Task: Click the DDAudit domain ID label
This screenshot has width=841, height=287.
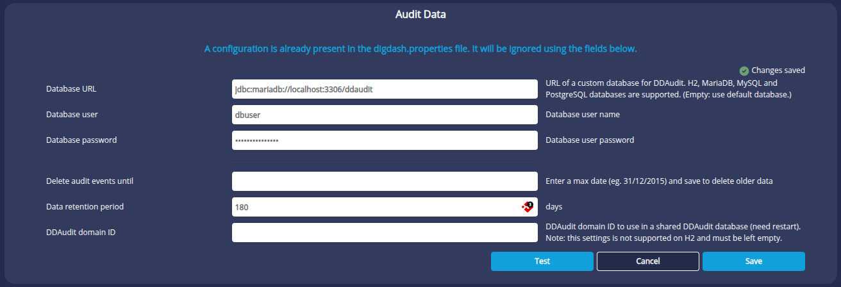Action: [81, 233]
